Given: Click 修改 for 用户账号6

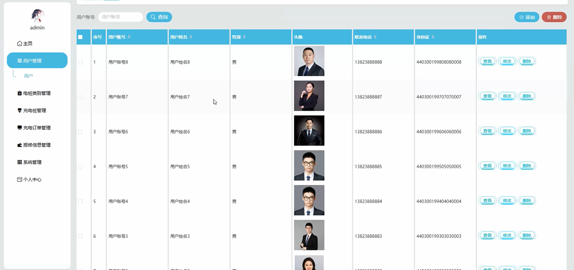Looking at the screenshot, I should [507, 131].
